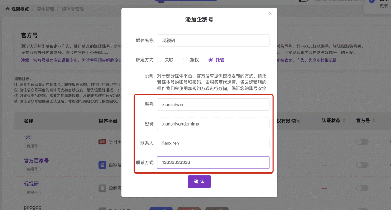The image size is (391, 210).
Task: Click the 账号 input field
Action: (x=213, y=104)
